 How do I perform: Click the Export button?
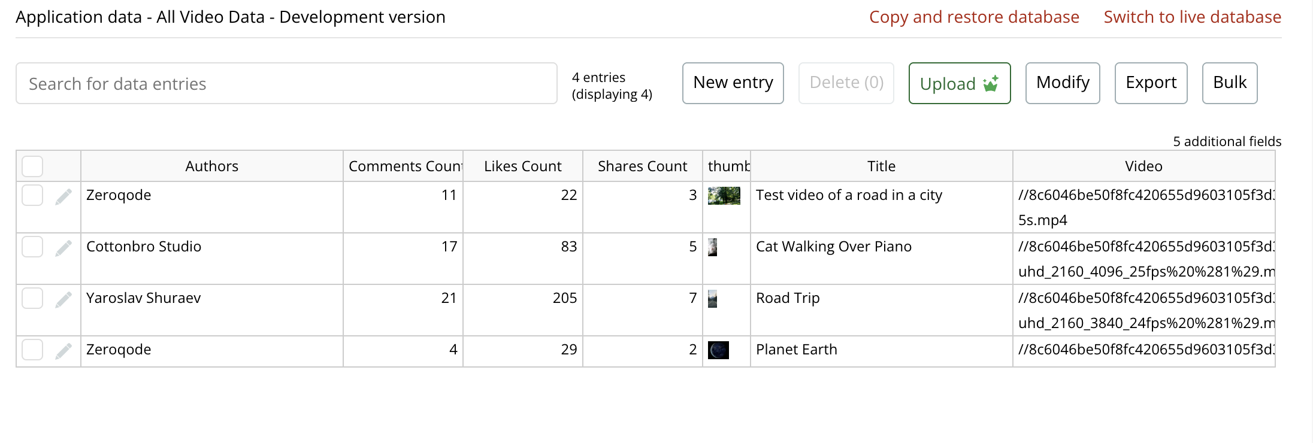pos(1151,83)
